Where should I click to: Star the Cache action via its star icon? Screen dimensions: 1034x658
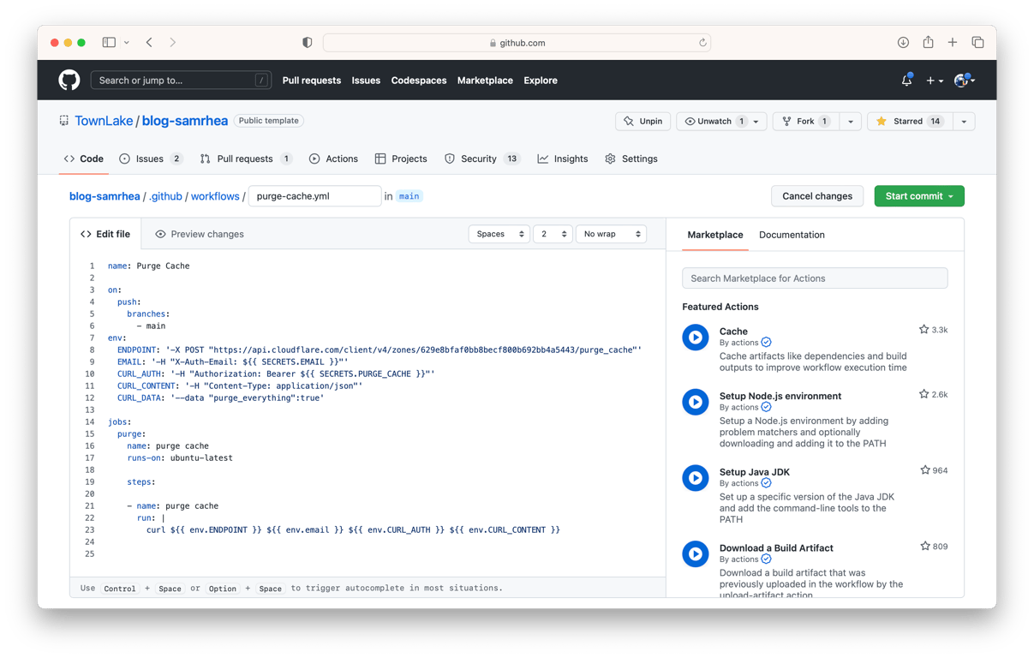924,328
